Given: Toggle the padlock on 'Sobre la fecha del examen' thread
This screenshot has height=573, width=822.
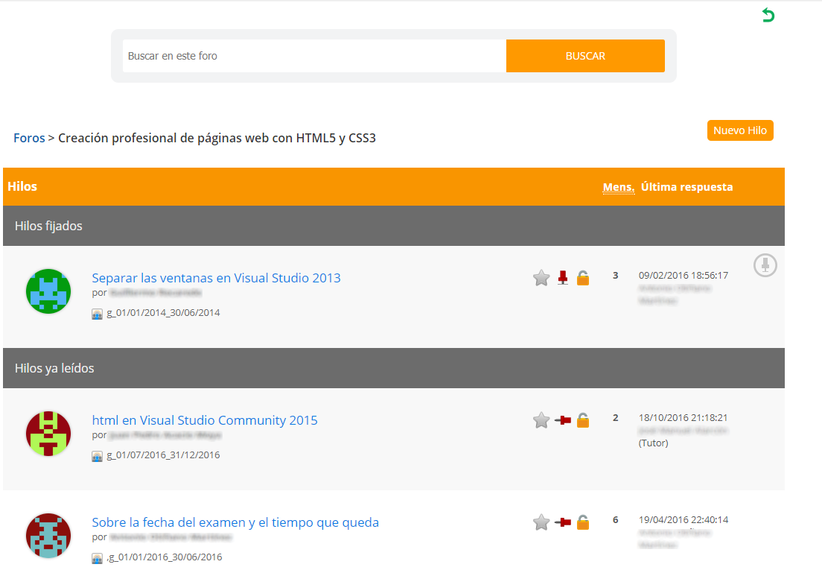Looking at the screenshot, I should pos(582,522).
